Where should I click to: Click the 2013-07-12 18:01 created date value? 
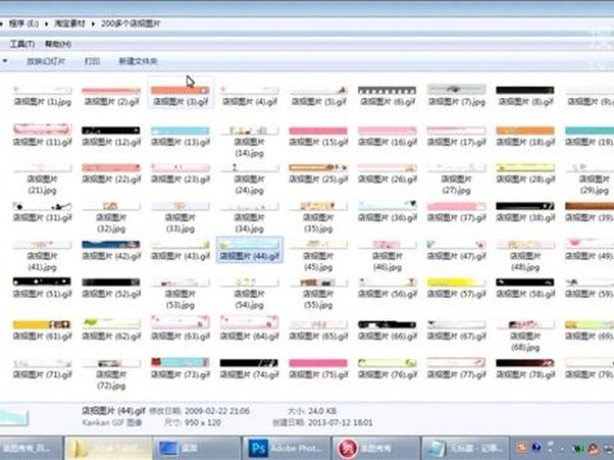(340, 423)
